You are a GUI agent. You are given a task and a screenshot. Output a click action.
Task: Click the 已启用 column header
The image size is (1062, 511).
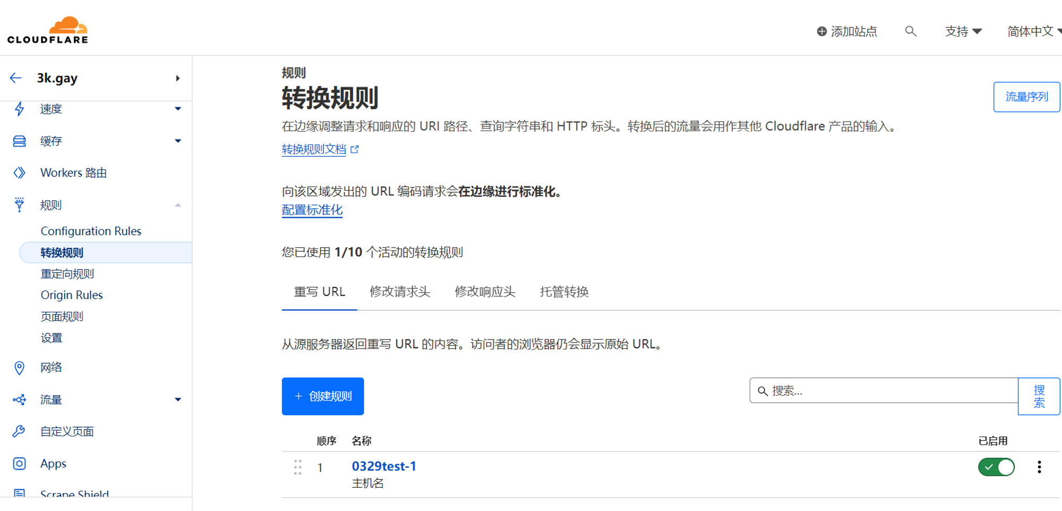point(993,441)
